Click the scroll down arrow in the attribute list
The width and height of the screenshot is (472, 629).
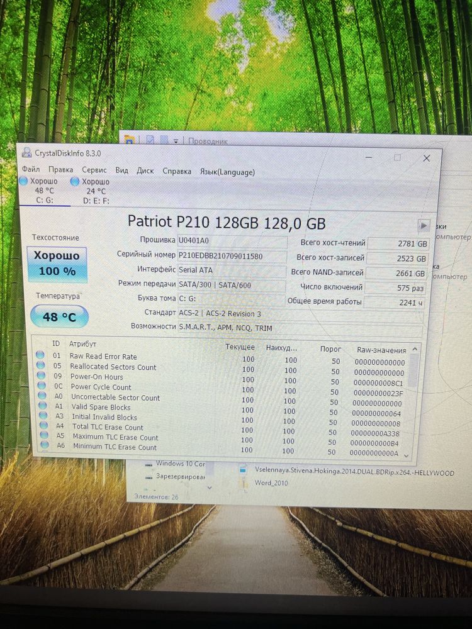click(x=406, y=455)
